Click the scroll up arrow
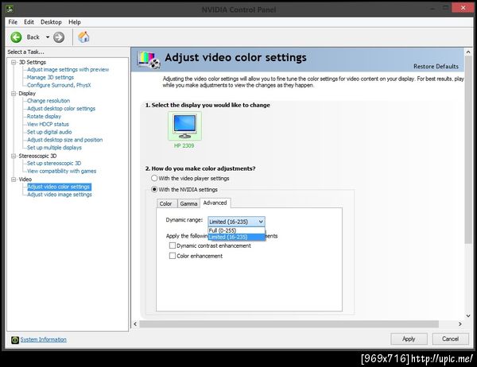This screenshot has height=367, width=477. point(468,52)
